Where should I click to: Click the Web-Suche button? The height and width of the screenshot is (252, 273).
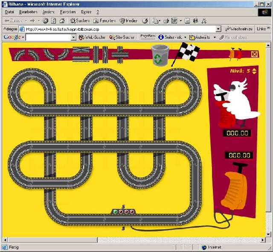pyautogui.click(x=91, y=38)
